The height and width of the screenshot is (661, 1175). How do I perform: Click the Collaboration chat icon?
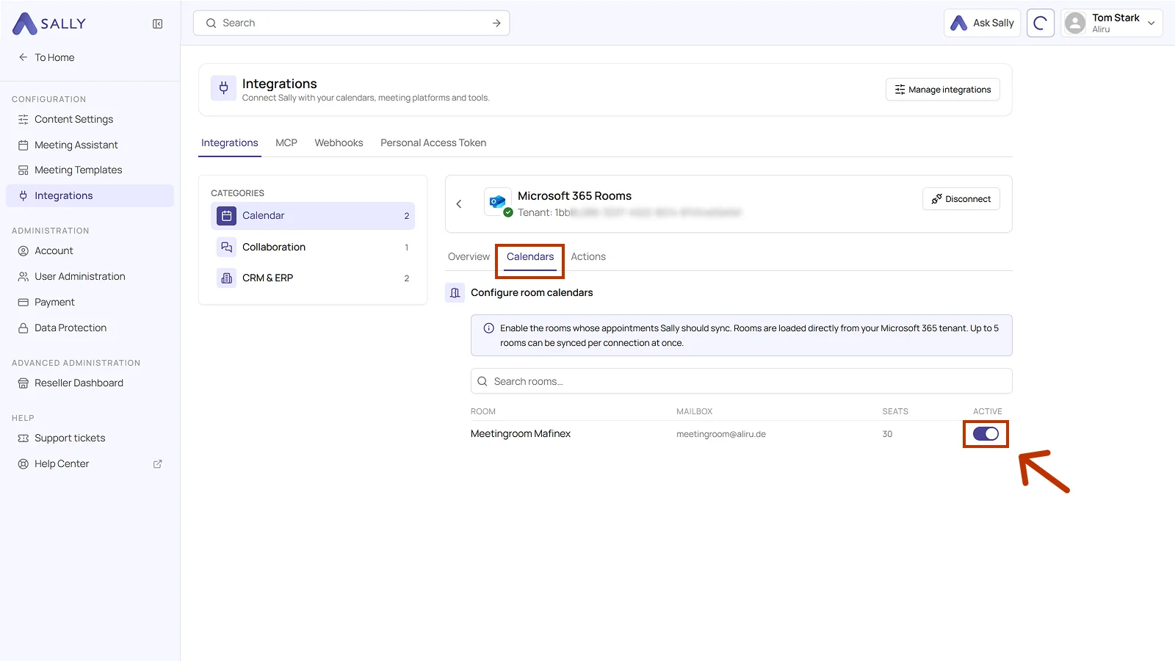227,247
